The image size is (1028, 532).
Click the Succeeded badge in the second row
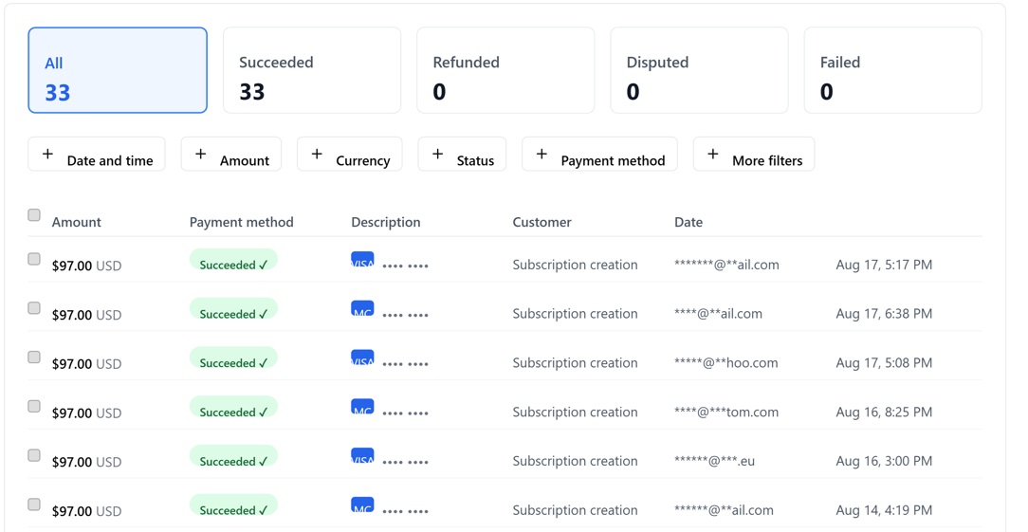pyautogui.click(x=233, y=313)
